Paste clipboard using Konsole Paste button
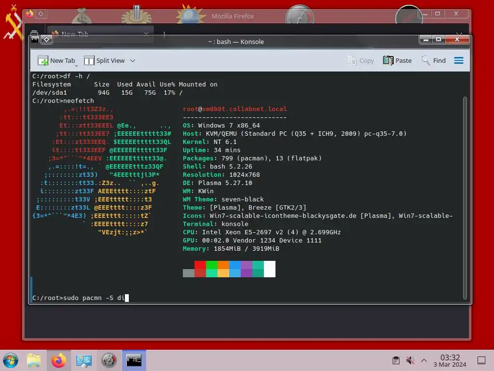Screen dimensions: 494x371 point(398,60)
